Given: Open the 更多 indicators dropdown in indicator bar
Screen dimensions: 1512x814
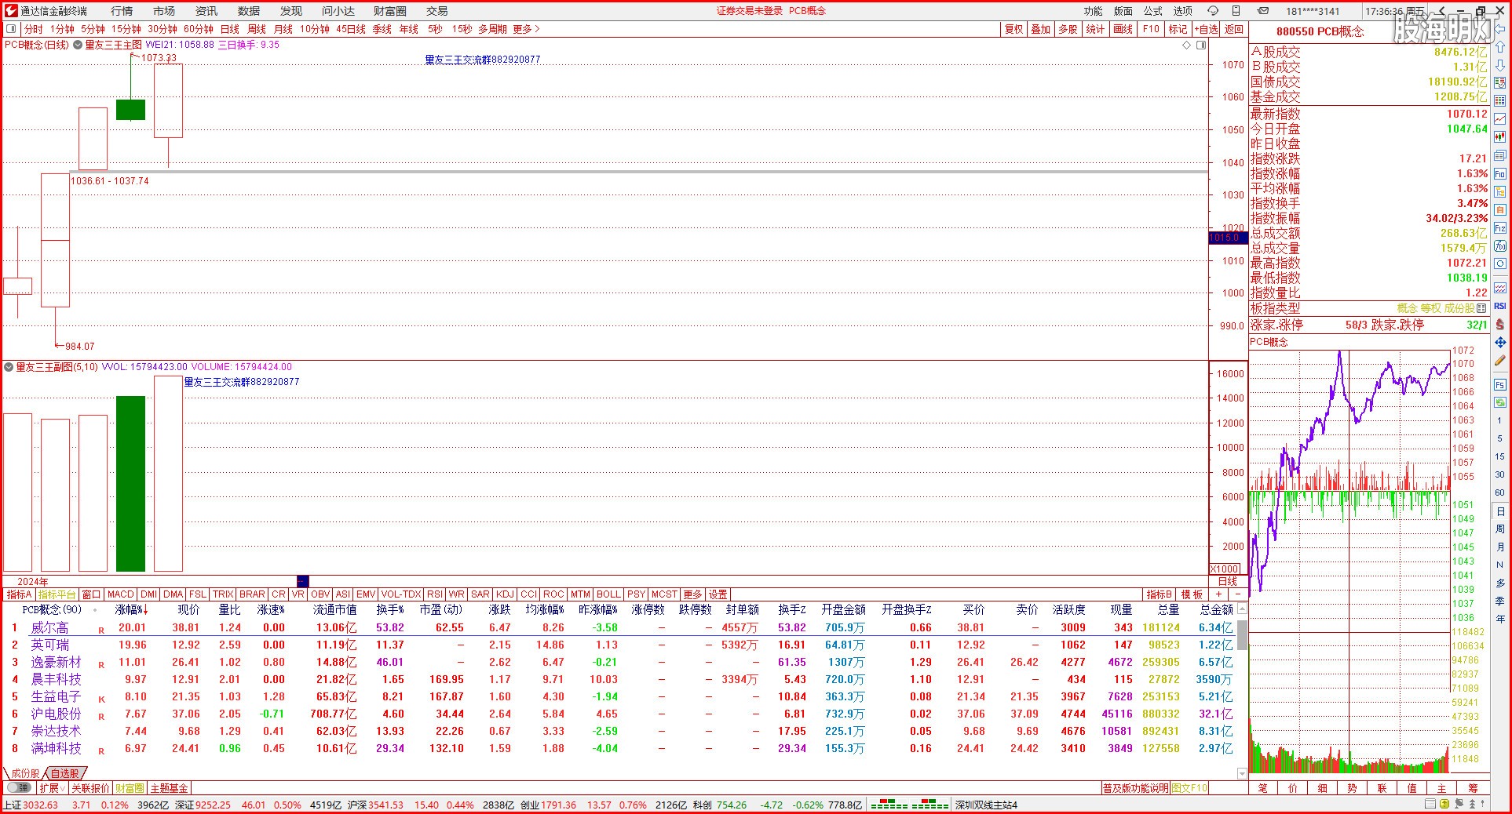Looking at the screenshot, I should (x=693, y=594).
